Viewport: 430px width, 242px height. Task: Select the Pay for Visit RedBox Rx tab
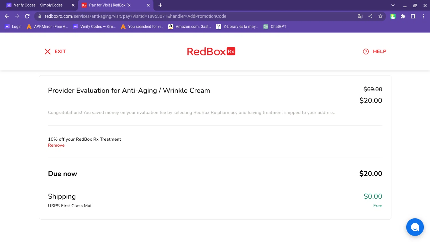pos(116,5)
